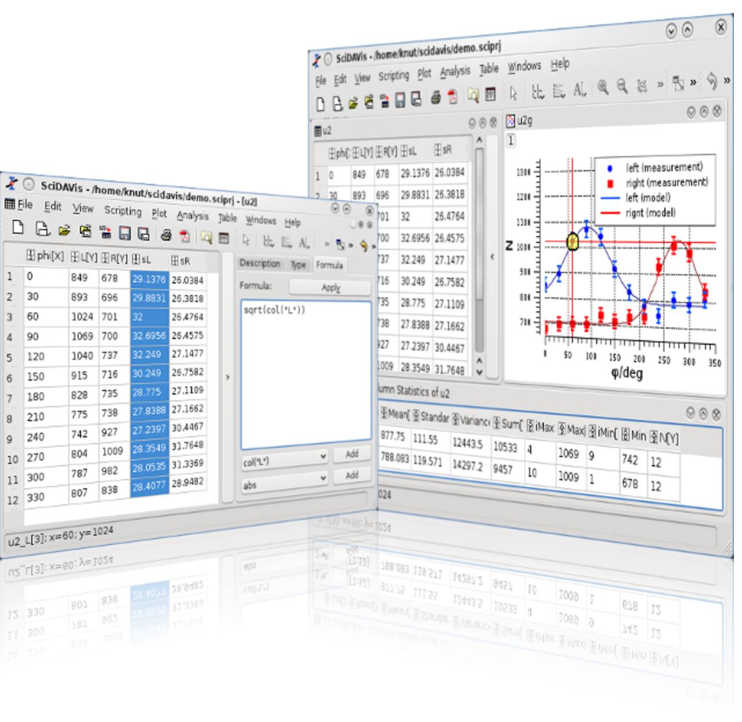
Task: Open the col("L") column dropdown
Action: [x=285, y=461]
